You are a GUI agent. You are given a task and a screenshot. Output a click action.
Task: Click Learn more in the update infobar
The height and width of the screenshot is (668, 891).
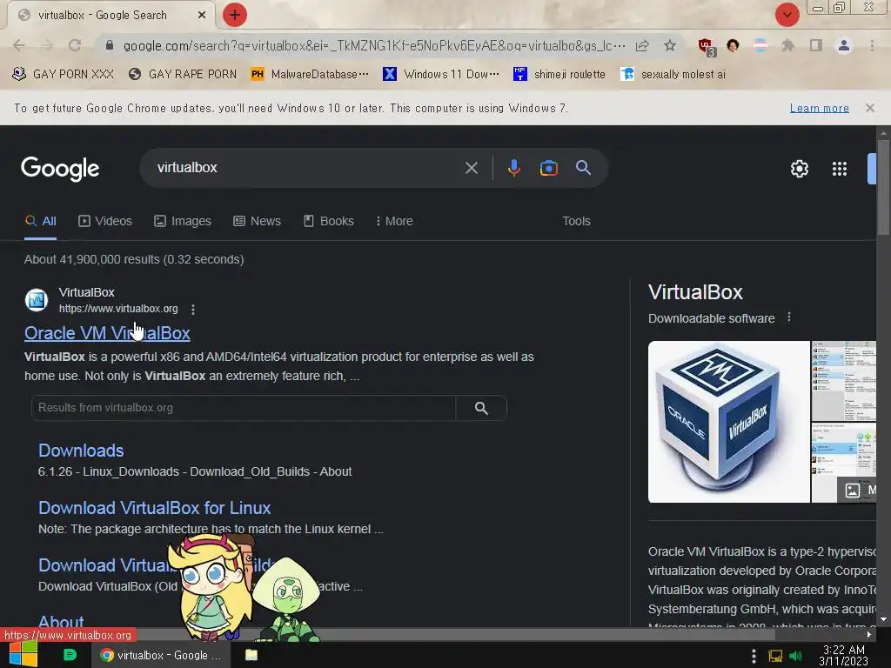819,108
